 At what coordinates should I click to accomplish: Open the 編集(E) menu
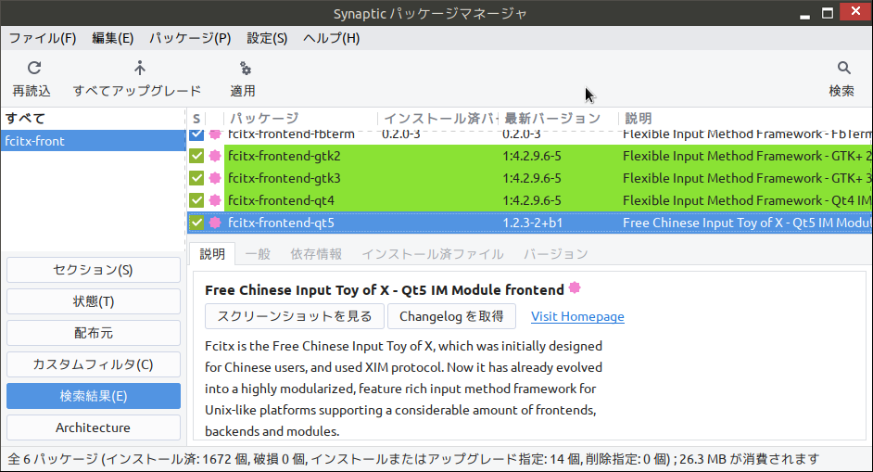[112, 38]
